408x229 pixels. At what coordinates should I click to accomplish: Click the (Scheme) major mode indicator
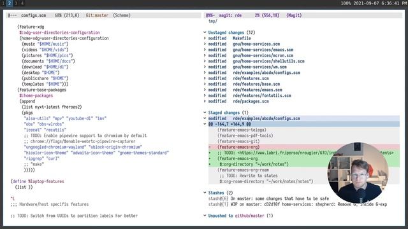[x=122, y=15]
